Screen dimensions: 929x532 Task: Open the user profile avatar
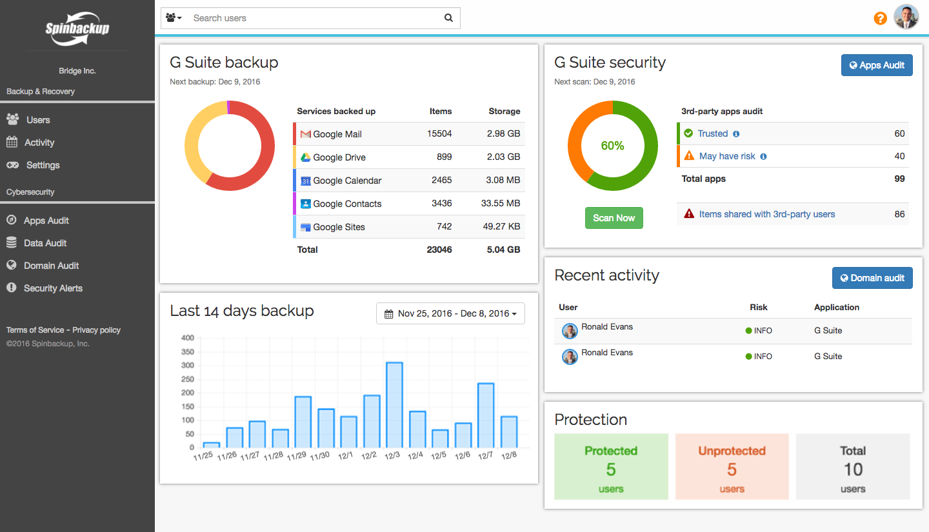tap(906, 17)
